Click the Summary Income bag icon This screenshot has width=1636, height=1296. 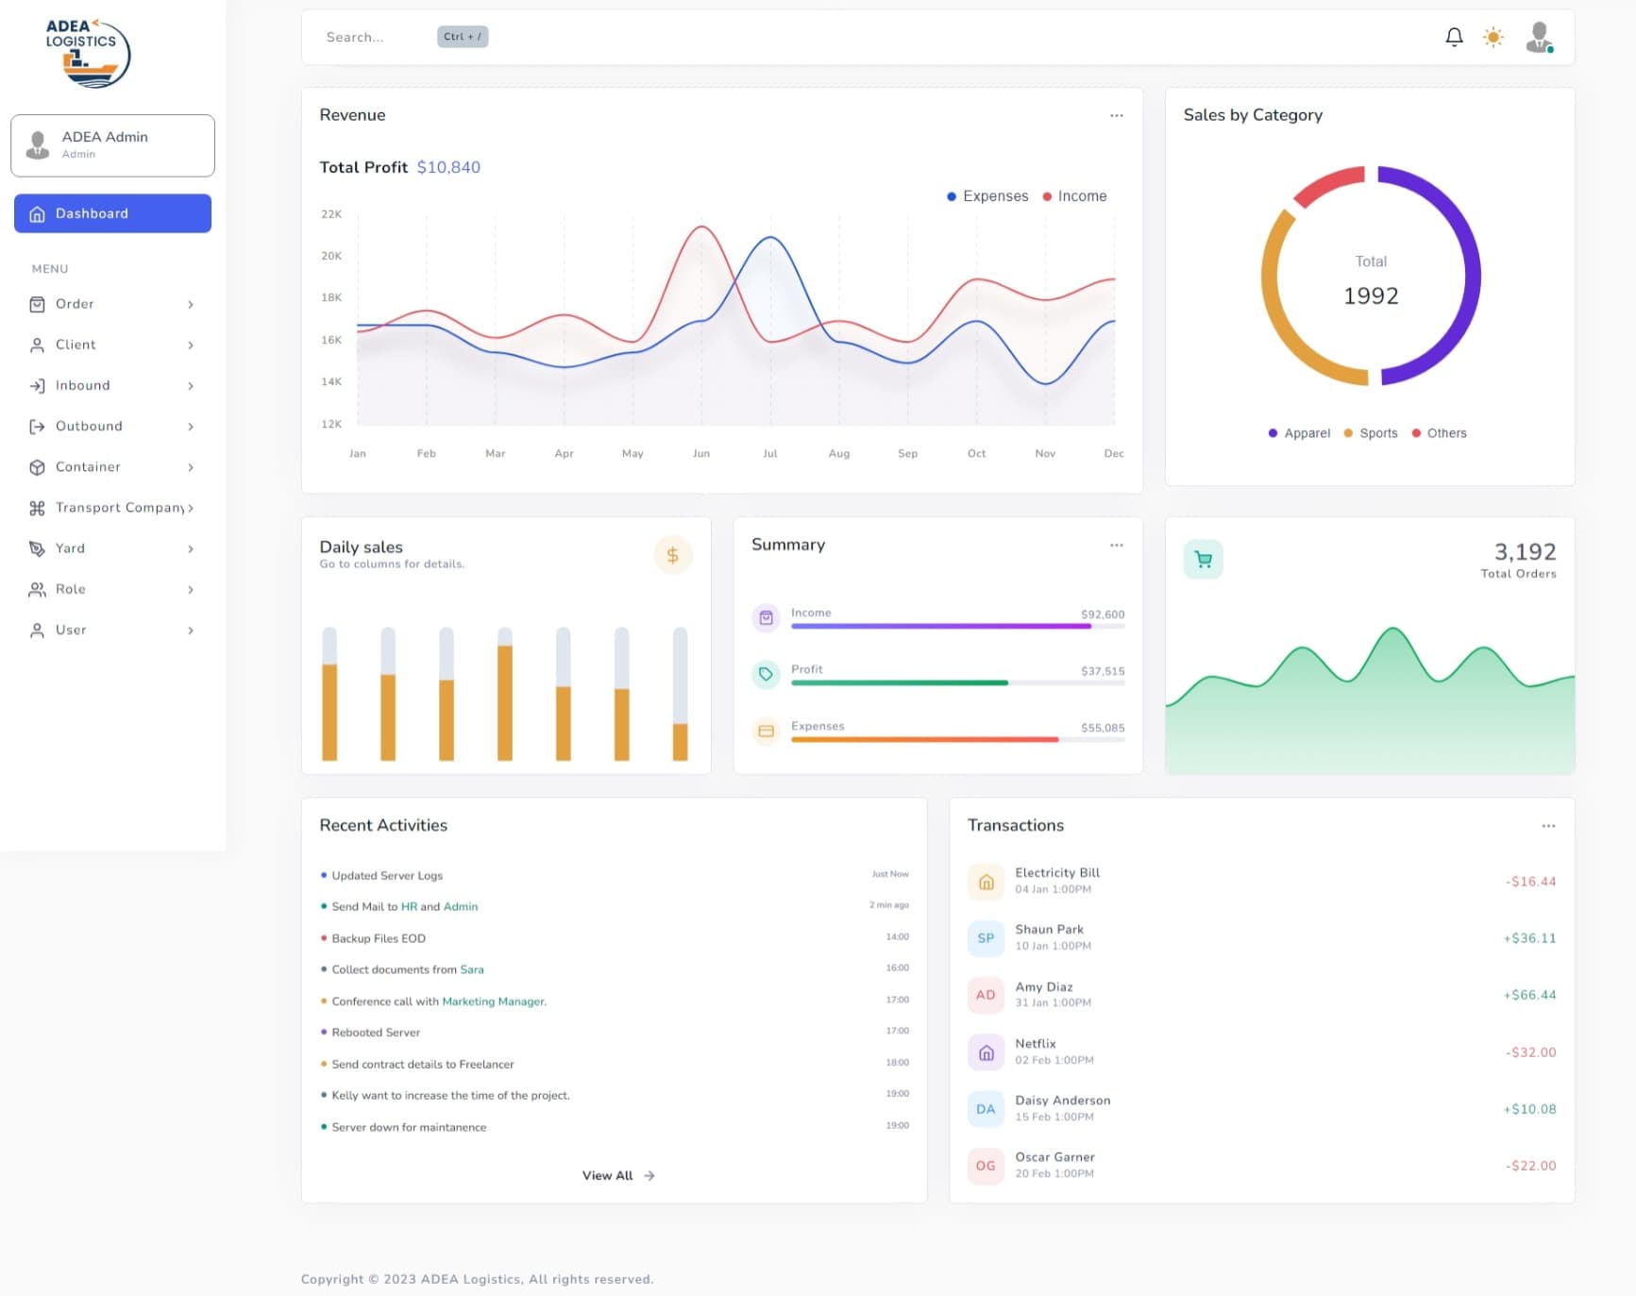click(x=766, y=617)
